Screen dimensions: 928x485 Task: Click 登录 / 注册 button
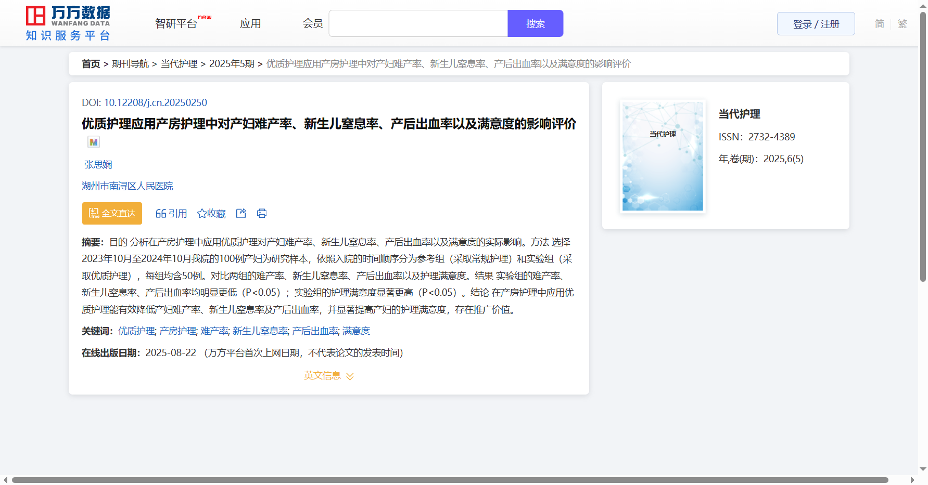[816, 24]
